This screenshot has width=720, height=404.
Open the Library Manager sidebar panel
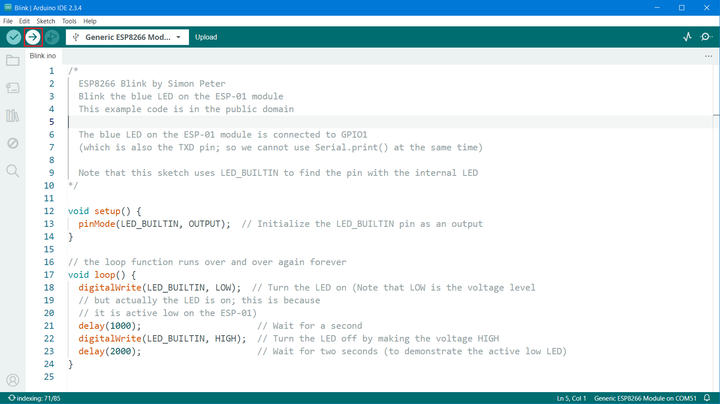click(13, 116)
